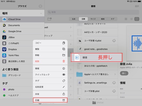
Task: Sort by サイズ tab
Action: [93, 19]
